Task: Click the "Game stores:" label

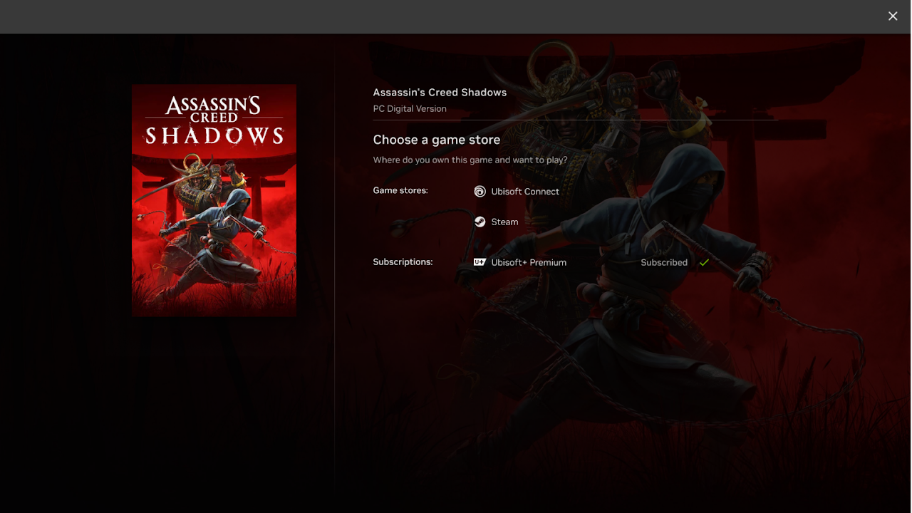Action: click(400, 190)
